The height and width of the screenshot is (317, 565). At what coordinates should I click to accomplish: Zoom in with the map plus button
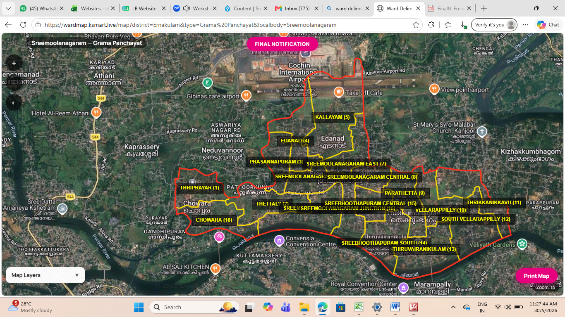14,63
